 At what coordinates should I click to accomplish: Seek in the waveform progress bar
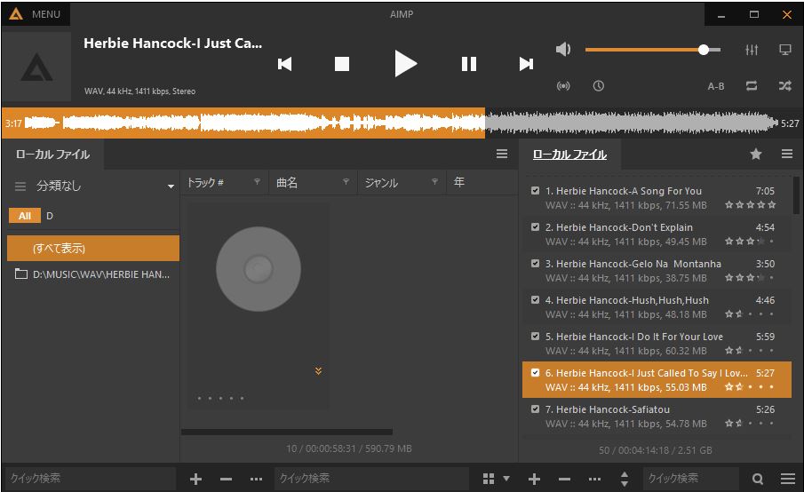click(401, 123)
